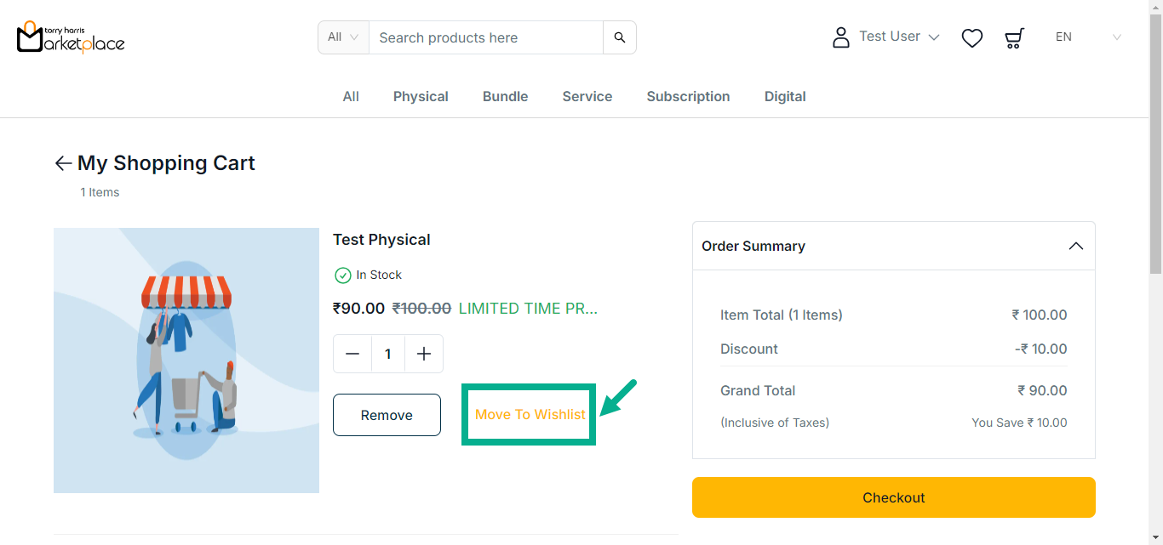Collapse the Order Summary panel
The image size is (1163, 545).
[1076, 246]
